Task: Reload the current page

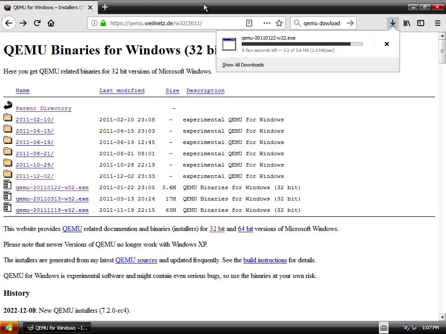Action: pos(37,23)
